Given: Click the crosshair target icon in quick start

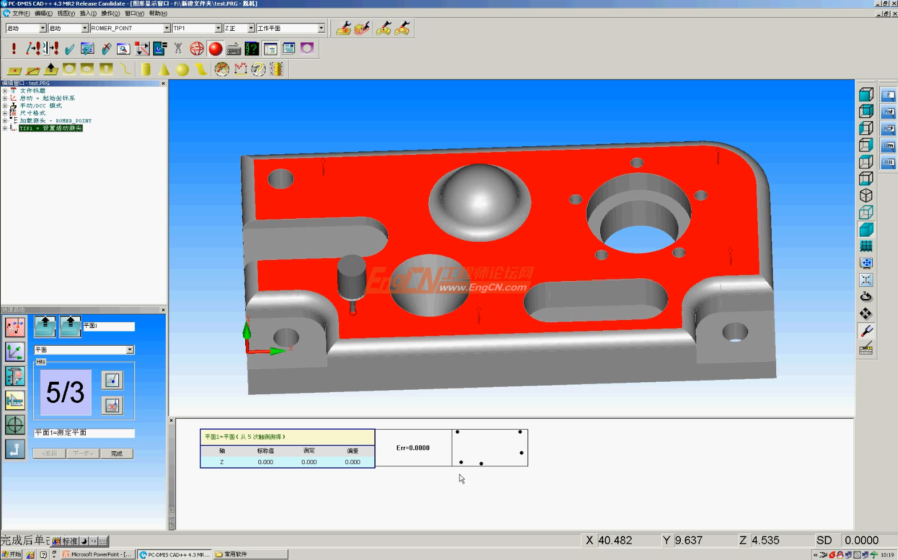Looking at the screenshot, I should pyautogui.click(x=15, y=425).
